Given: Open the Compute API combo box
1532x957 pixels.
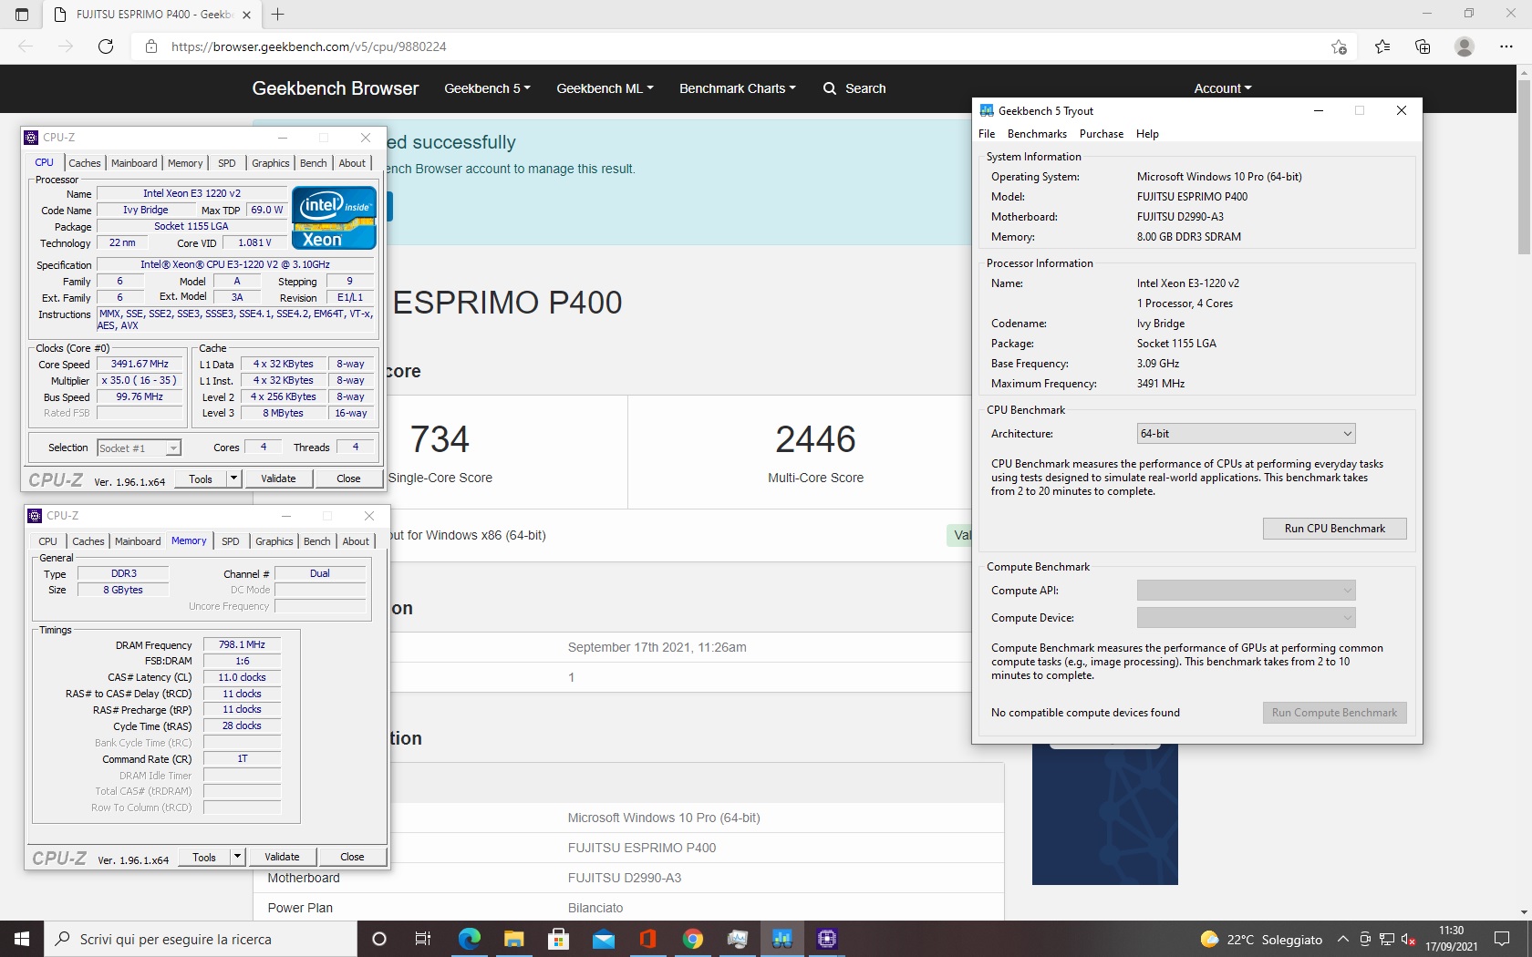Looking at the screenshot, I should (x=1246, y=591).
